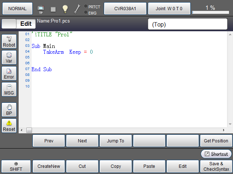233x174 pixels.
Task: Open the Var variables panel
Action: click(9, 58)
